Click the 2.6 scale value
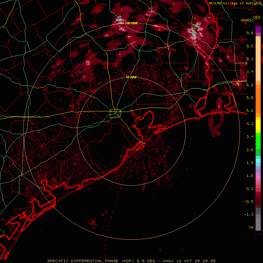Screen dimensions: 263x263 [x=250, y=150]
